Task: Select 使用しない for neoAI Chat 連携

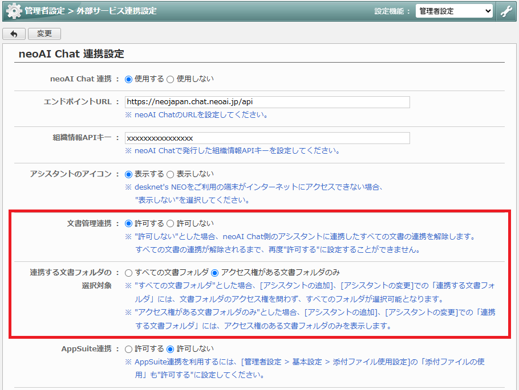Action: point(170,79)
